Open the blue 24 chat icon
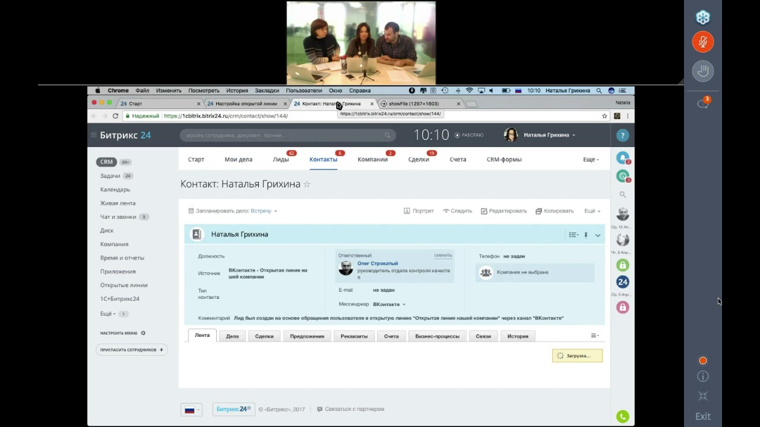The height and width of the screenshot is (427, 760). 622,282
